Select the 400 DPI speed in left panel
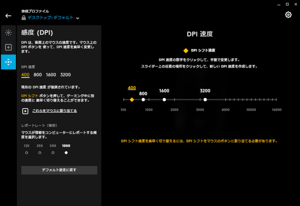This screenshot has width=300, height=206. click(25, 75)
